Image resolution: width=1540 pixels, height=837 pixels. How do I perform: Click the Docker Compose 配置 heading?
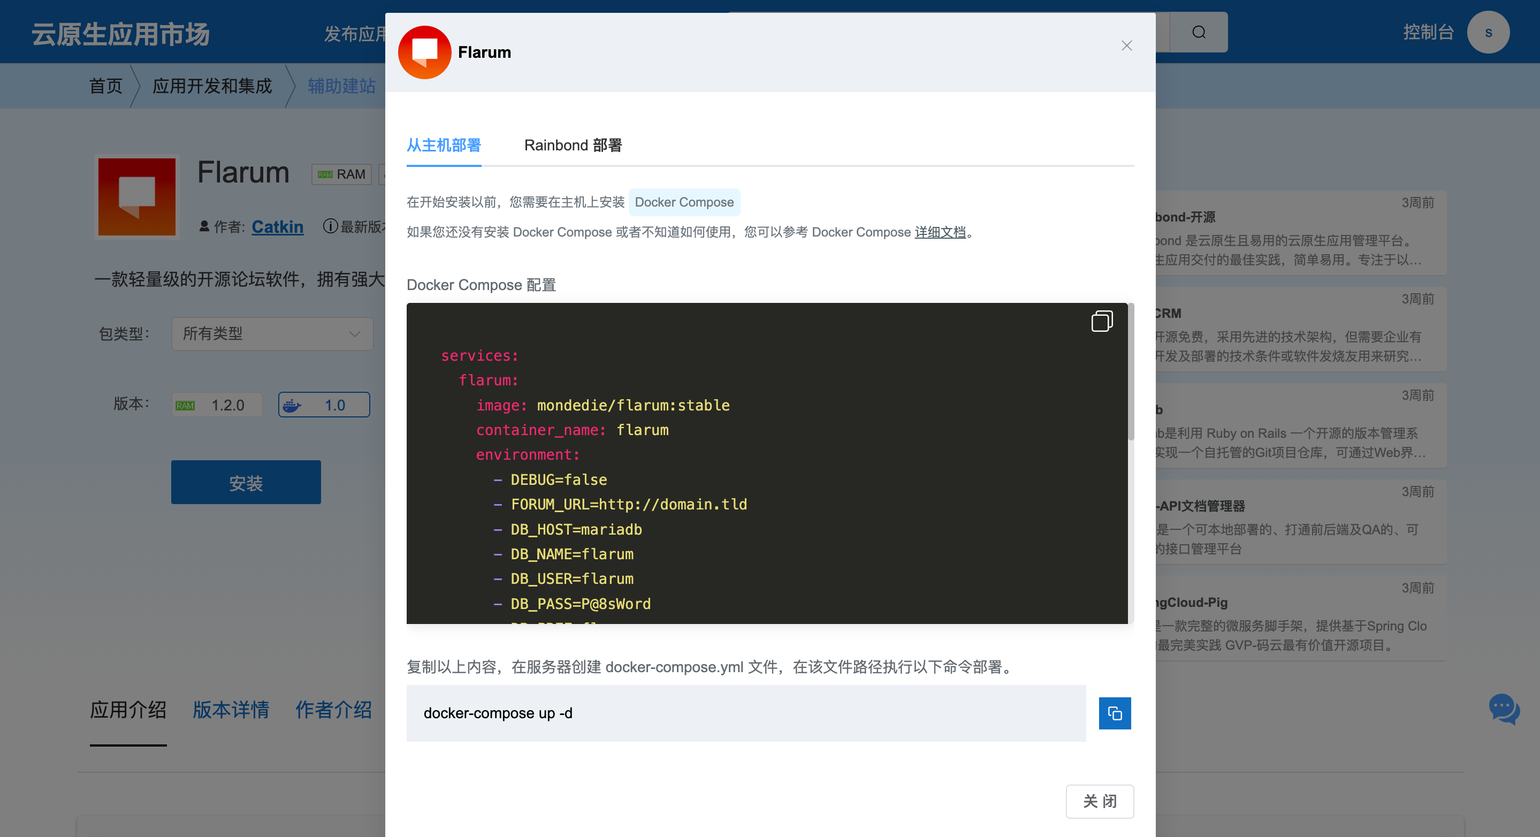click(x=481, y=285)
